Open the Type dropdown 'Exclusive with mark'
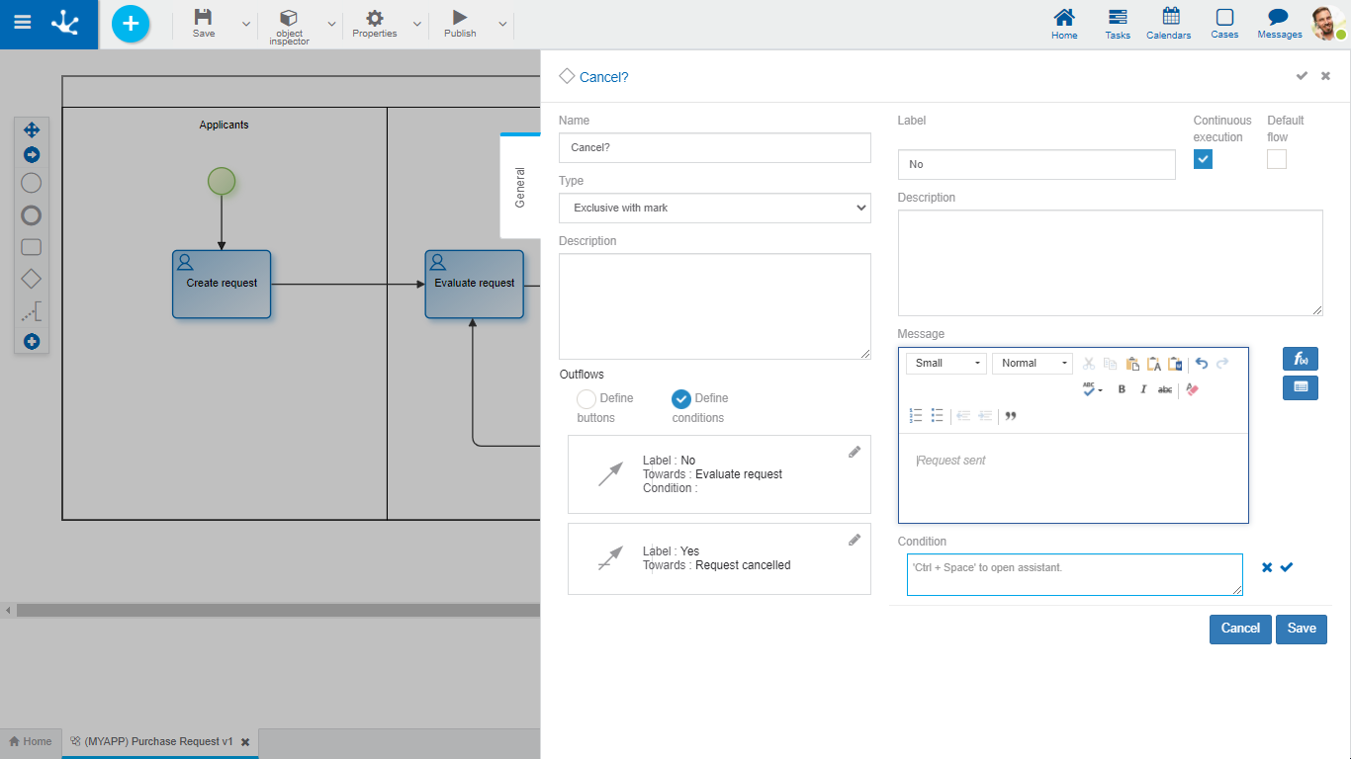1351x759 pixels. pos(714,208)
